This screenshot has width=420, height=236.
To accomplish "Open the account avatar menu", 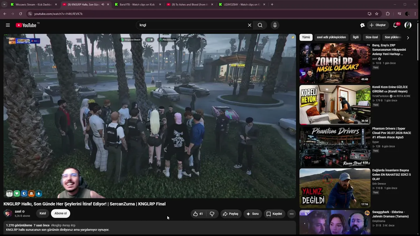I will (408, 25).
